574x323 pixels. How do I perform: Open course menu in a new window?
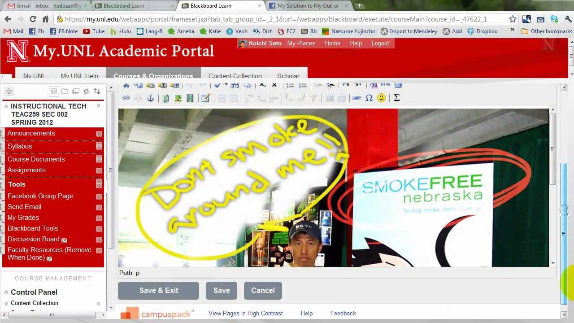click(76, 92)
